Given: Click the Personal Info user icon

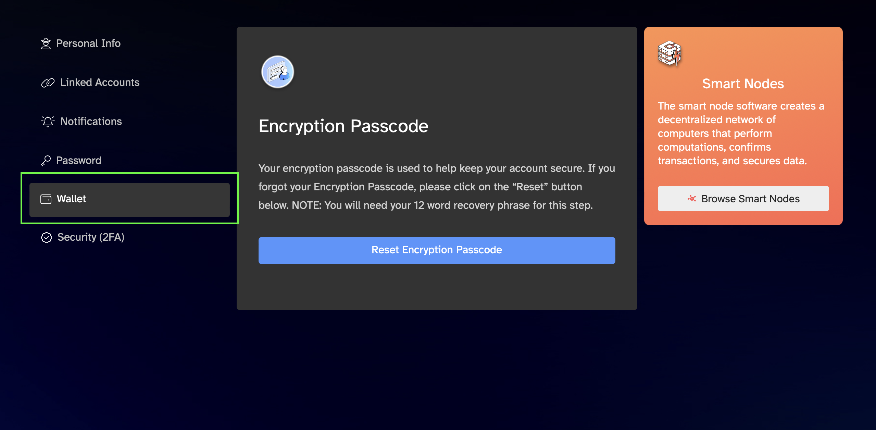Looking at the screenshot, I should (46, 44).
